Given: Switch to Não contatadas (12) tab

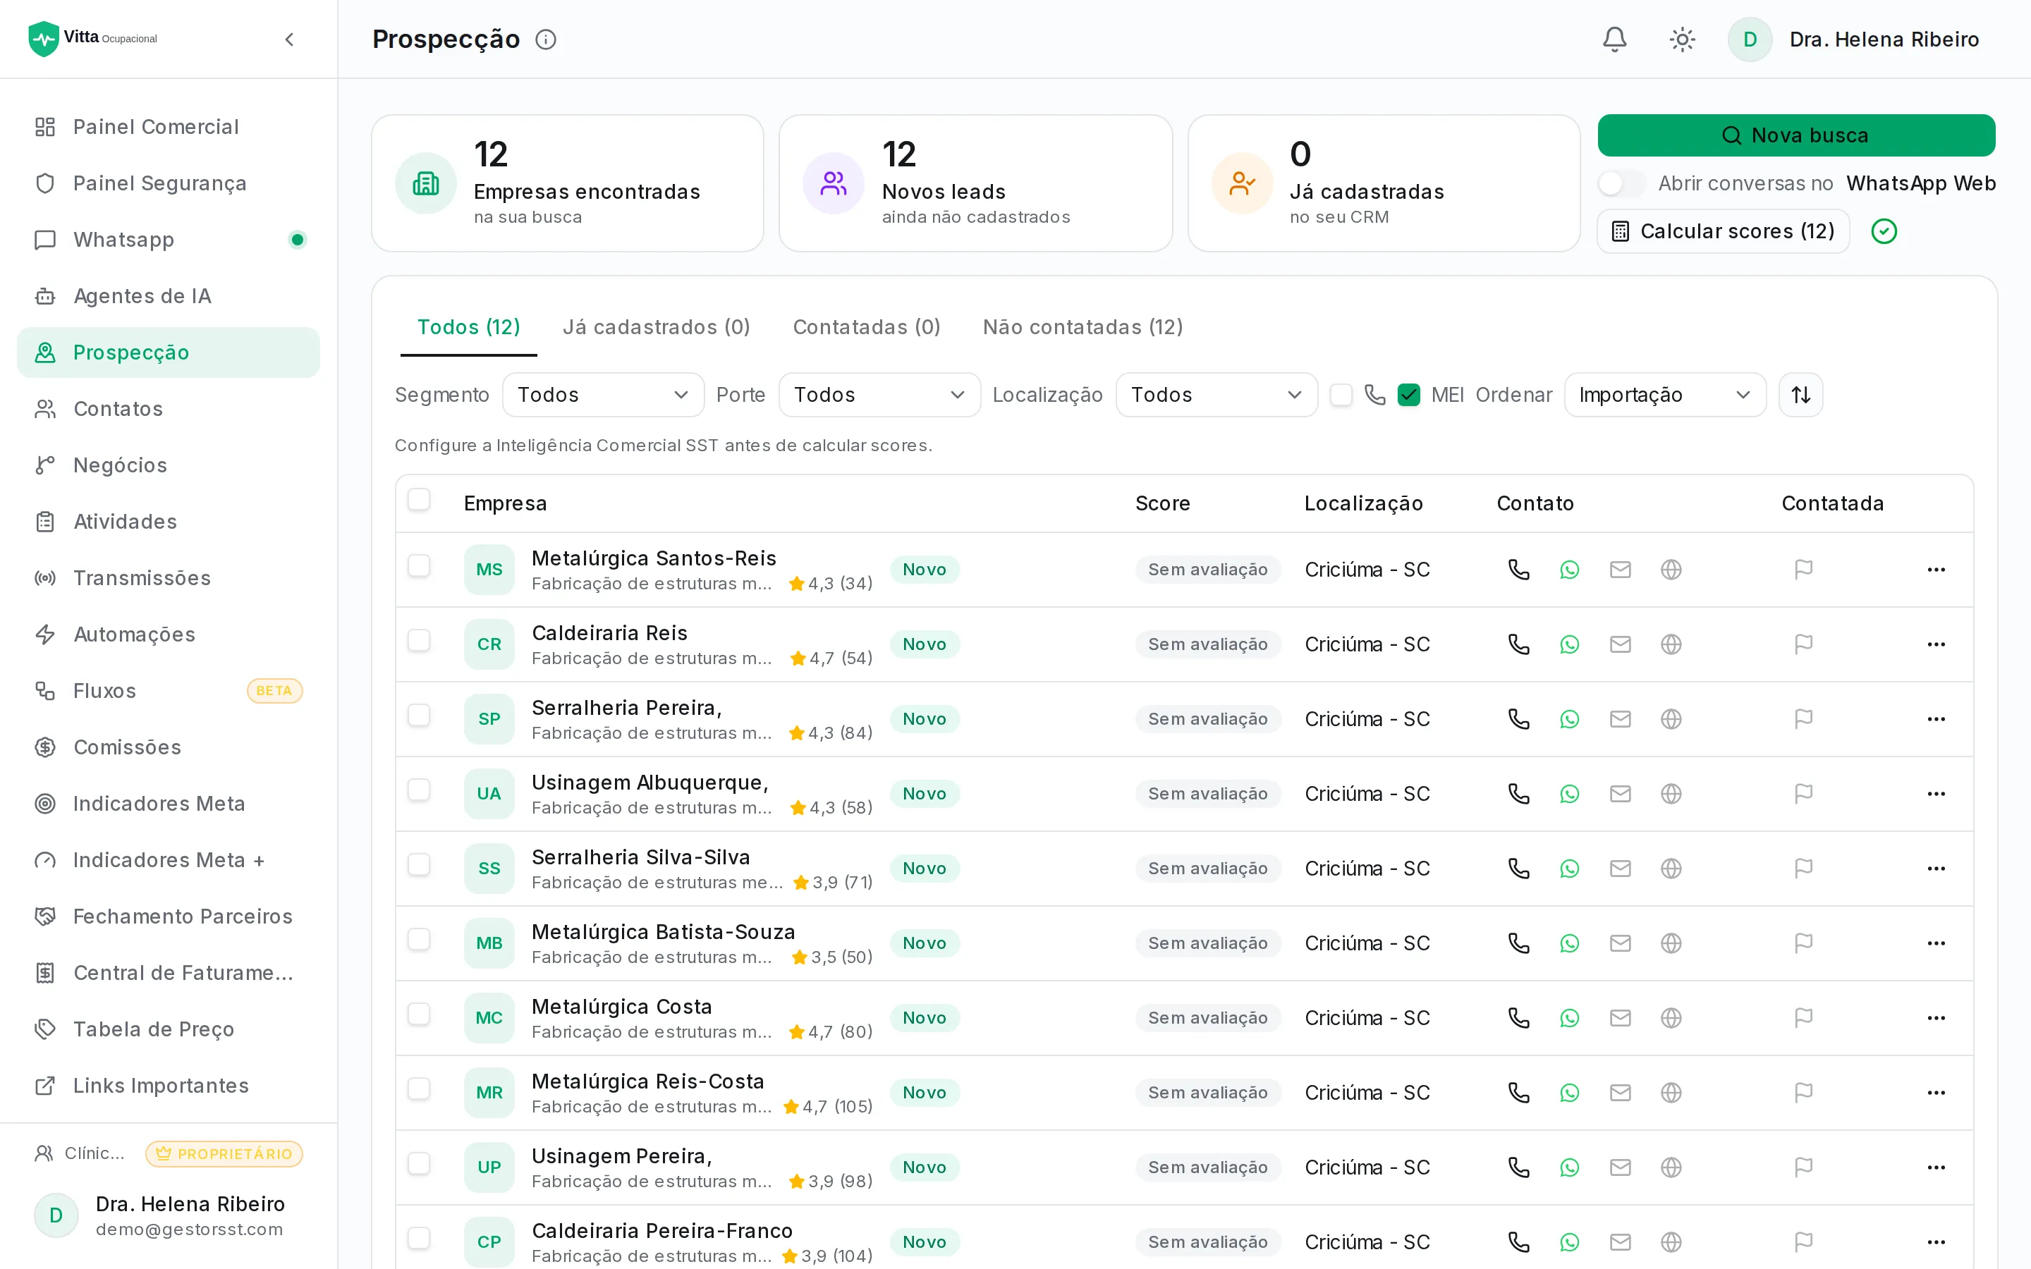Looking at the screenshot, I should tap(1082, 326).
